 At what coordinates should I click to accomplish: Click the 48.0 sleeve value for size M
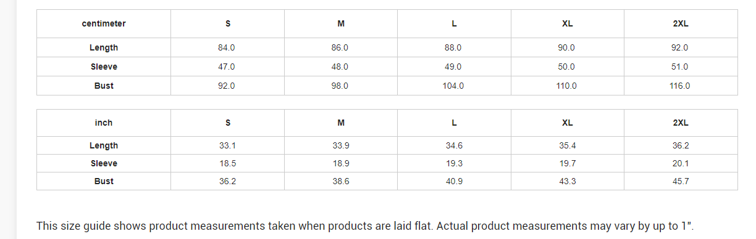coord(341,67)
